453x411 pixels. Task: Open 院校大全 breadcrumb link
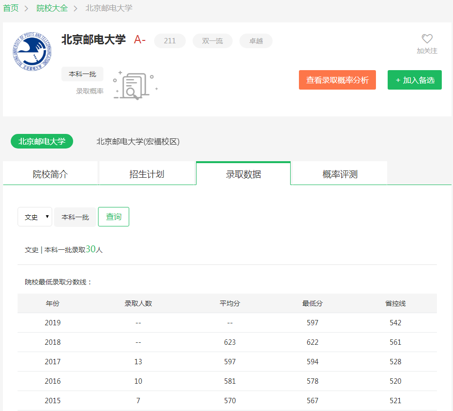click(x=52, y=8)
